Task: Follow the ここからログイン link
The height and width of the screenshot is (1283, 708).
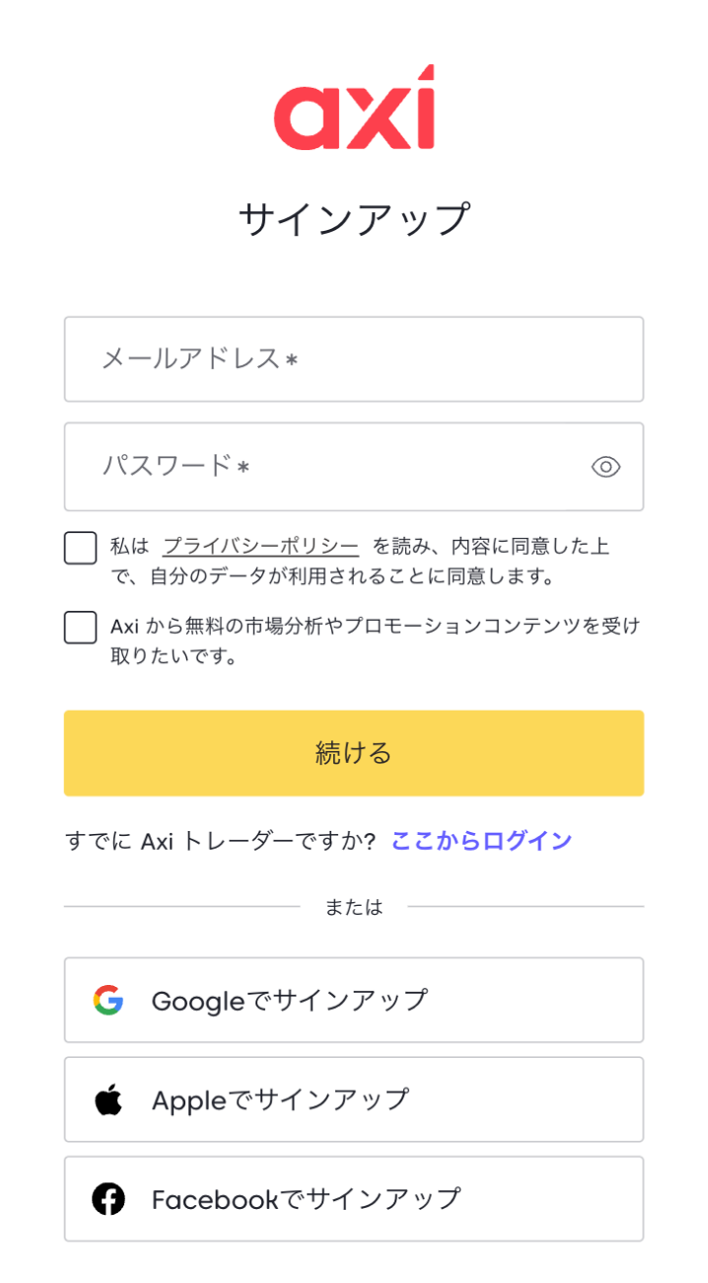Action: tap(481, 841)
